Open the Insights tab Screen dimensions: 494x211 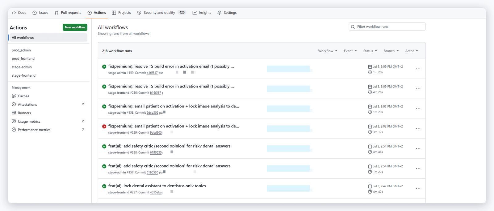(202, 13)
